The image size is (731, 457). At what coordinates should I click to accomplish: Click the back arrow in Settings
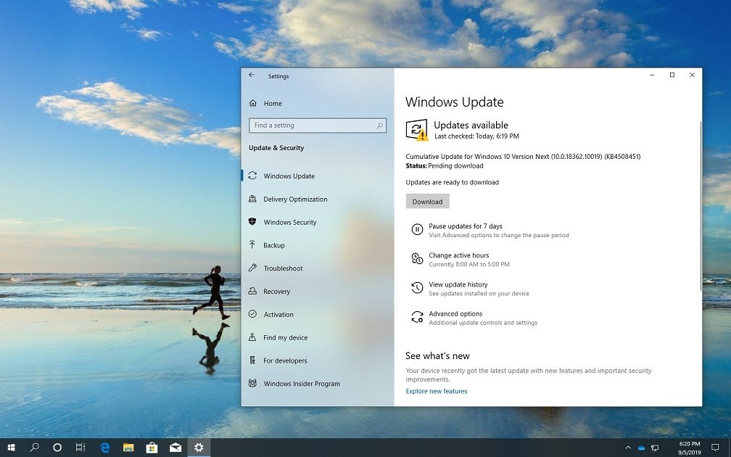click(252, 75)
